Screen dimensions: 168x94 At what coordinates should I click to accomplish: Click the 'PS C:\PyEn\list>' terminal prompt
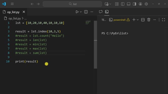[115, 33]
